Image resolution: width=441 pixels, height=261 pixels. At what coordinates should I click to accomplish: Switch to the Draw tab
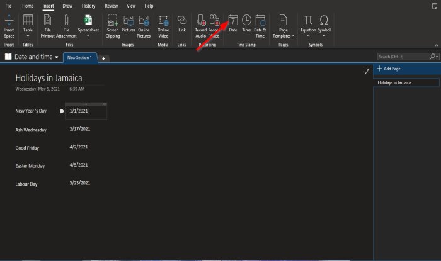point(67,6)
